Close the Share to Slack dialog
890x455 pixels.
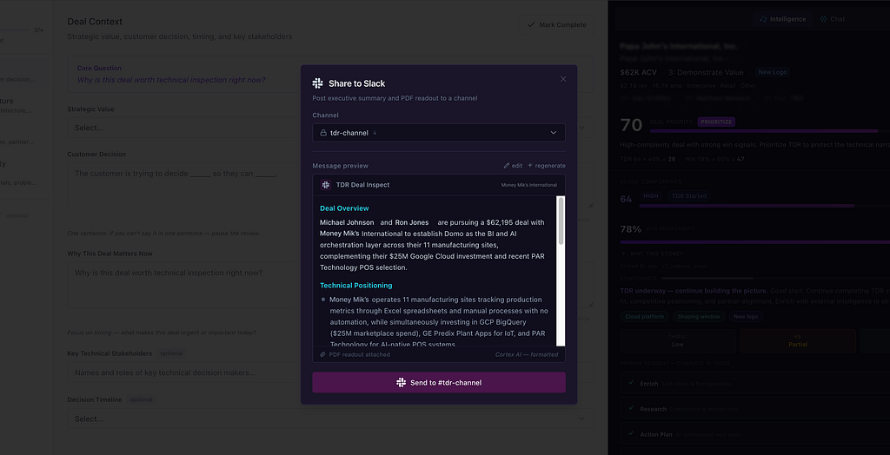(563, 79)
